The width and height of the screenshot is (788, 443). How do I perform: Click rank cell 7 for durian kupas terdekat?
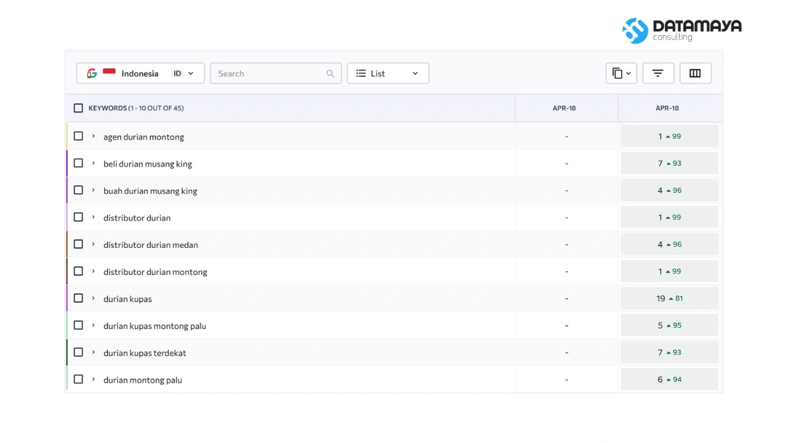coord(670,353)
